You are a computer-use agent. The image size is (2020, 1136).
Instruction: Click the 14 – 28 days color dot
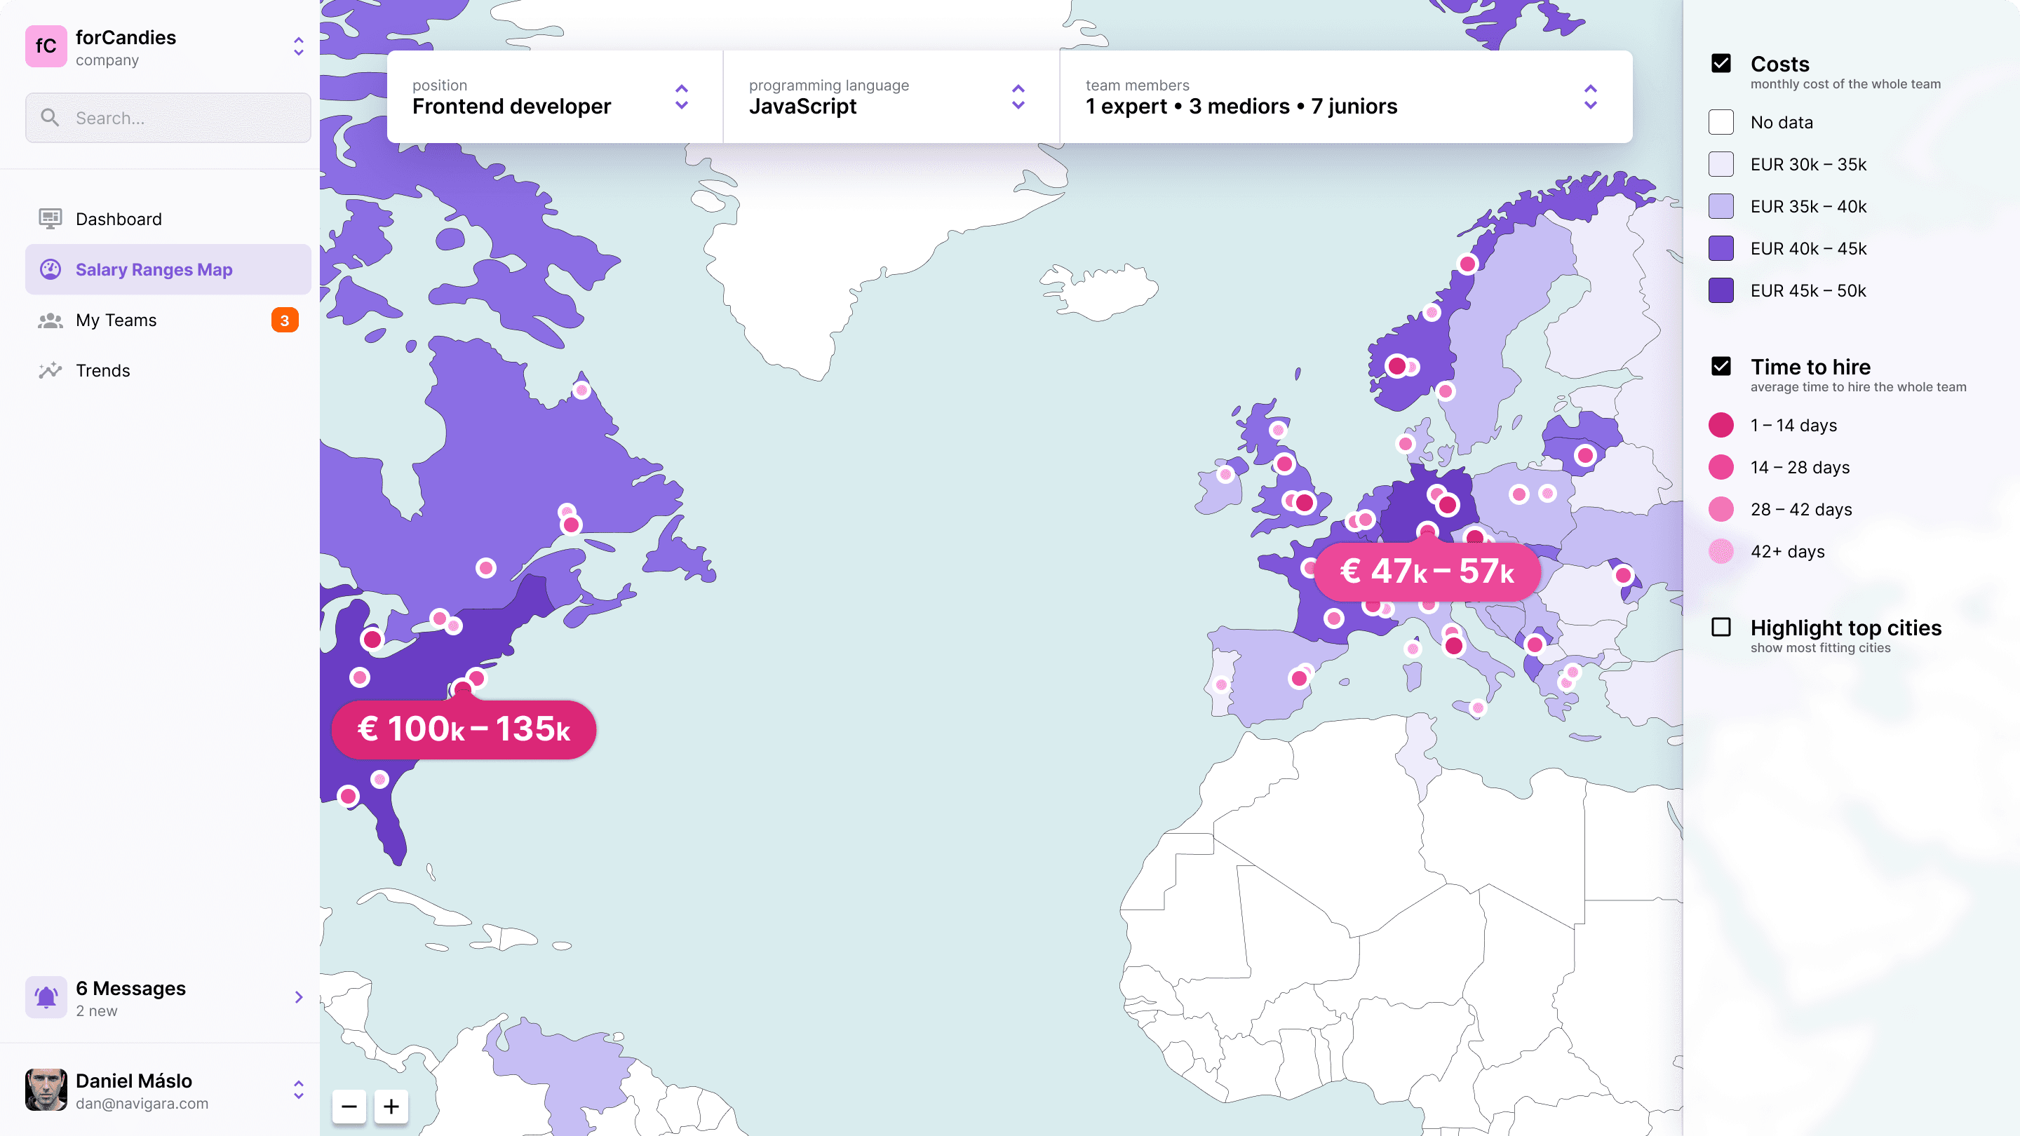tap(1721, 467)
